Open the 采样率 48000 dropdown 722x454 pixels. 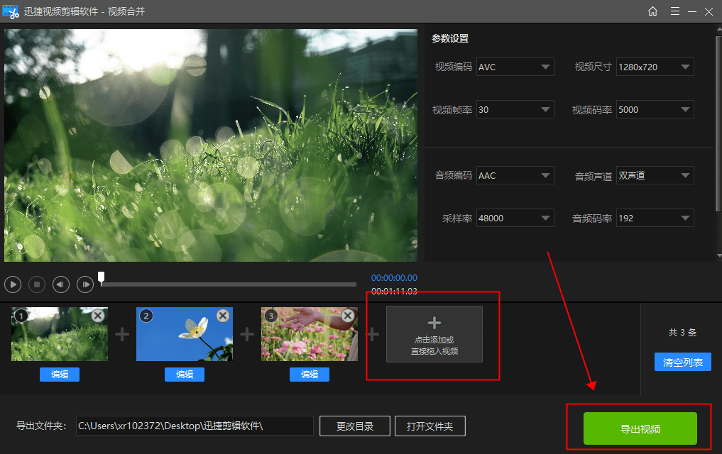(515, 218)
